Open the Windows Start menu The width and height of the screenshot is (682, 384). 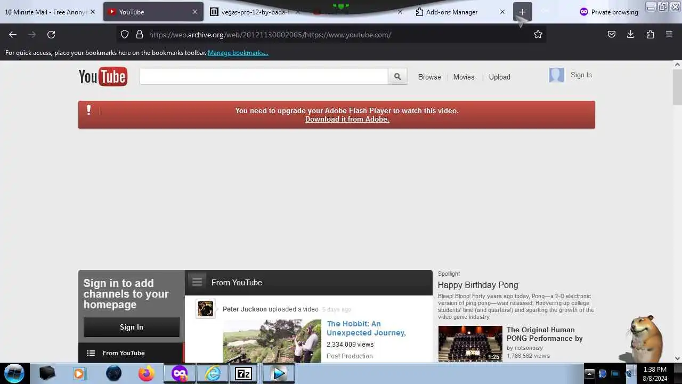pos(14,373)
